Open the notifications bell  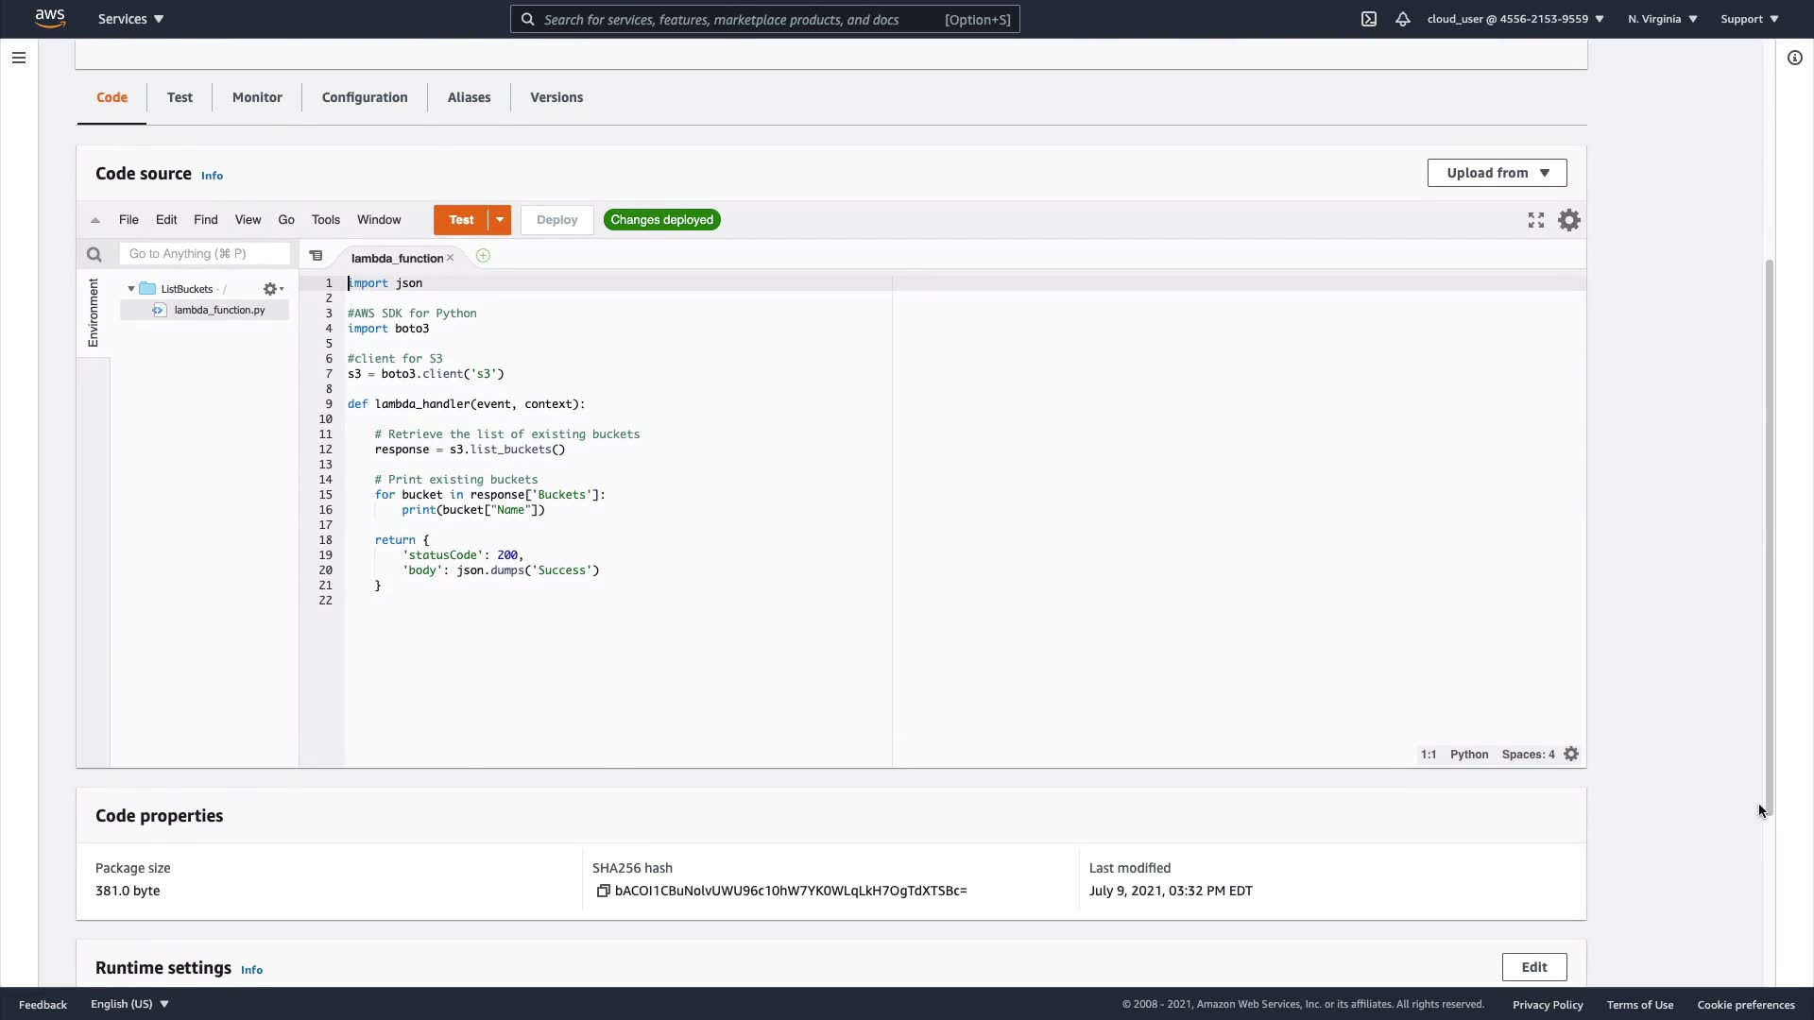1403,19
